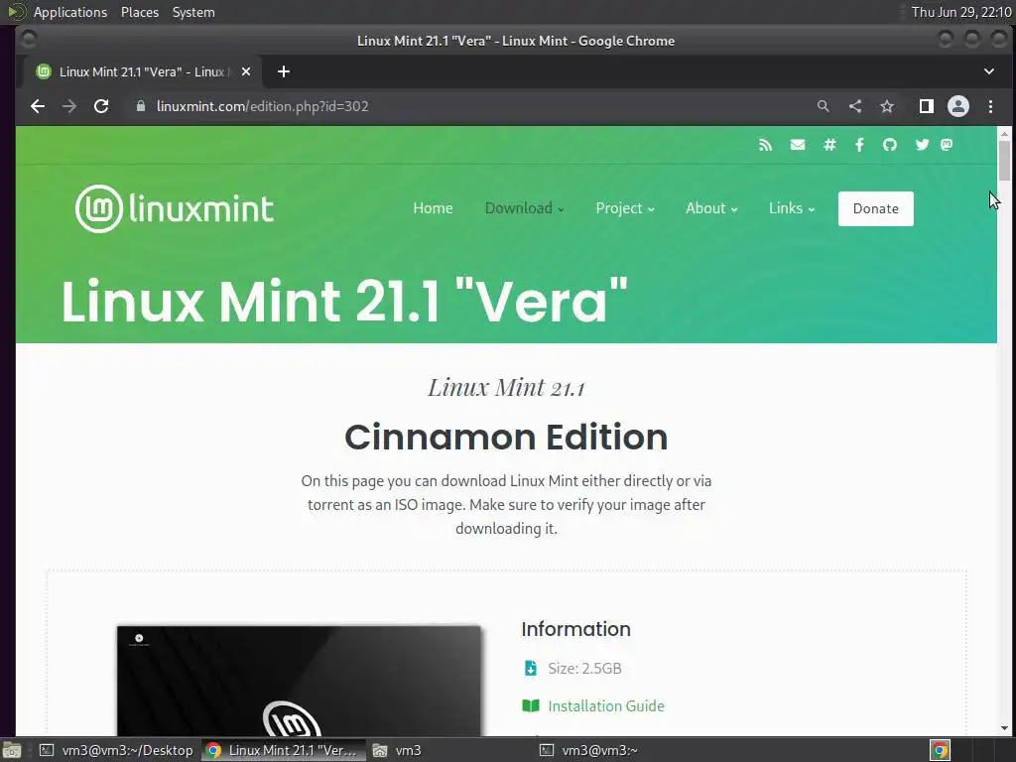Click the Cinnamon desktop screenshot thumbnail

[x=299, y=681]
